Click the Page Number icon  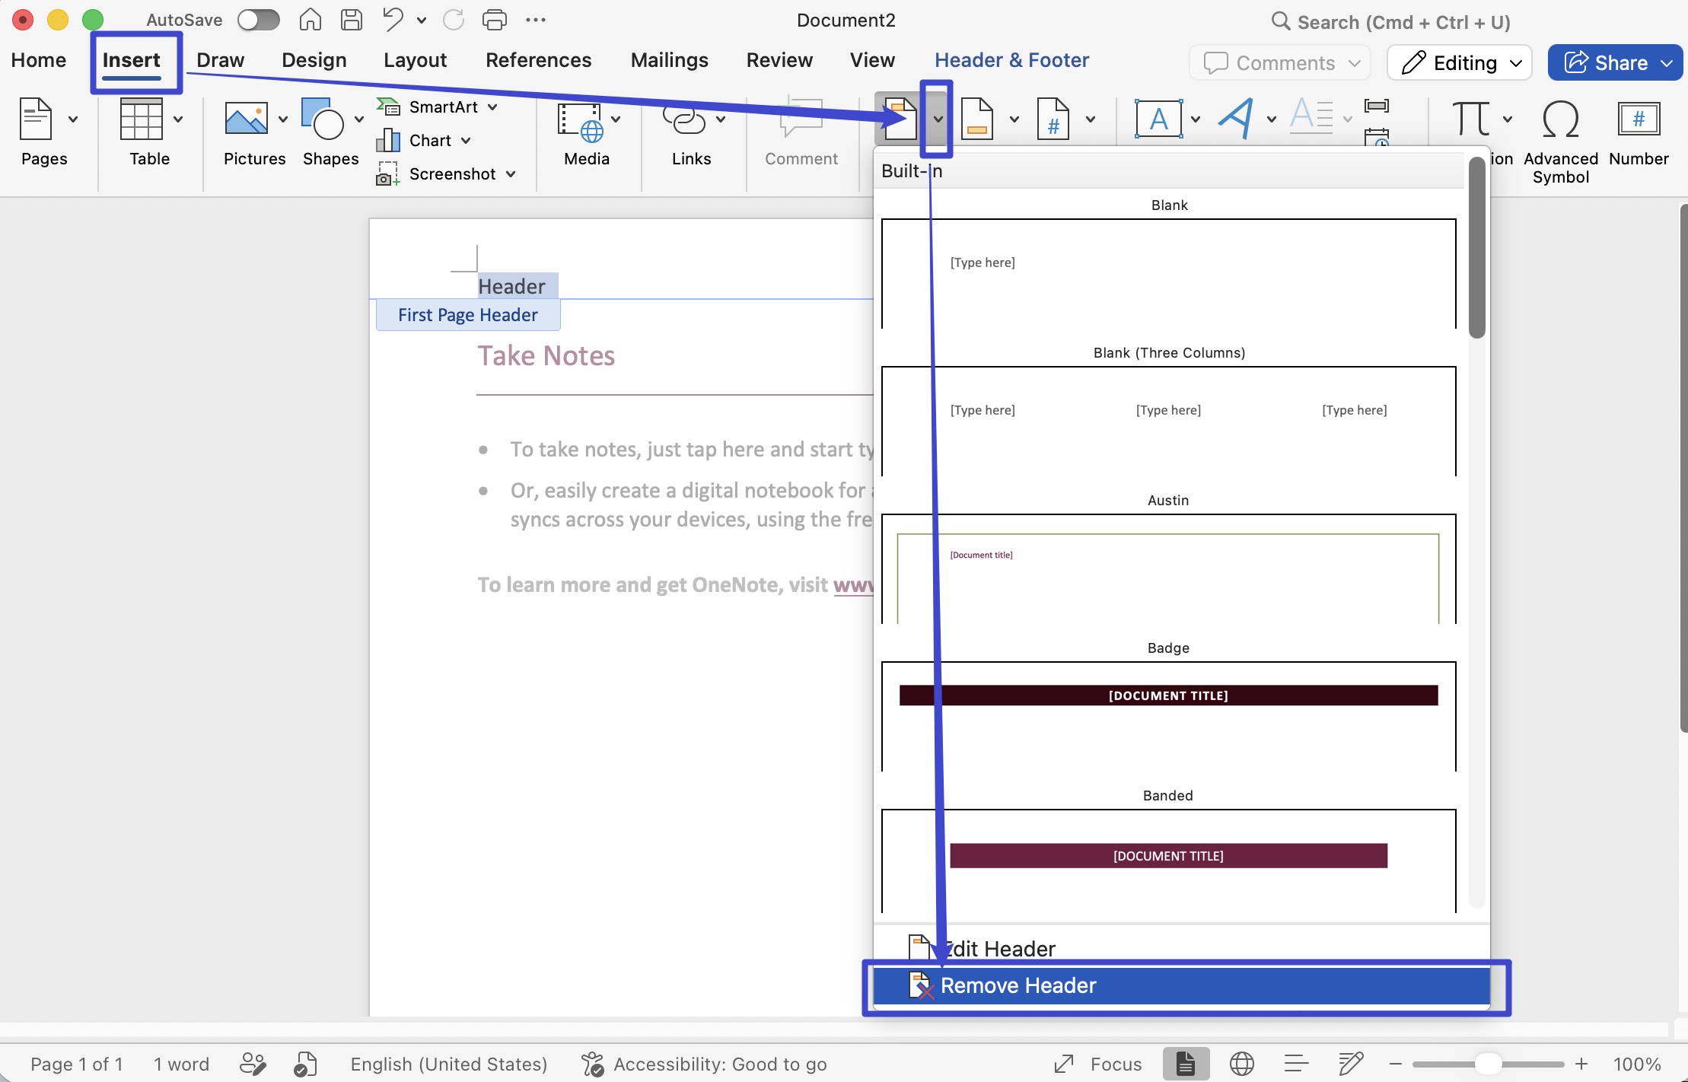pyautogui.click(x=1053, y=119)
